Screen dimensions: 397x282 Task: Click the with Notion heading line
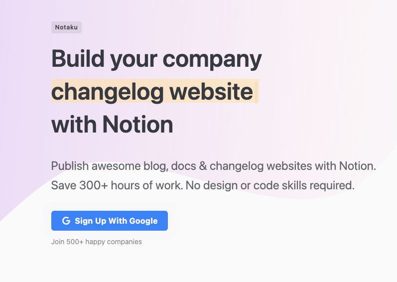click(x=112, y=124)
